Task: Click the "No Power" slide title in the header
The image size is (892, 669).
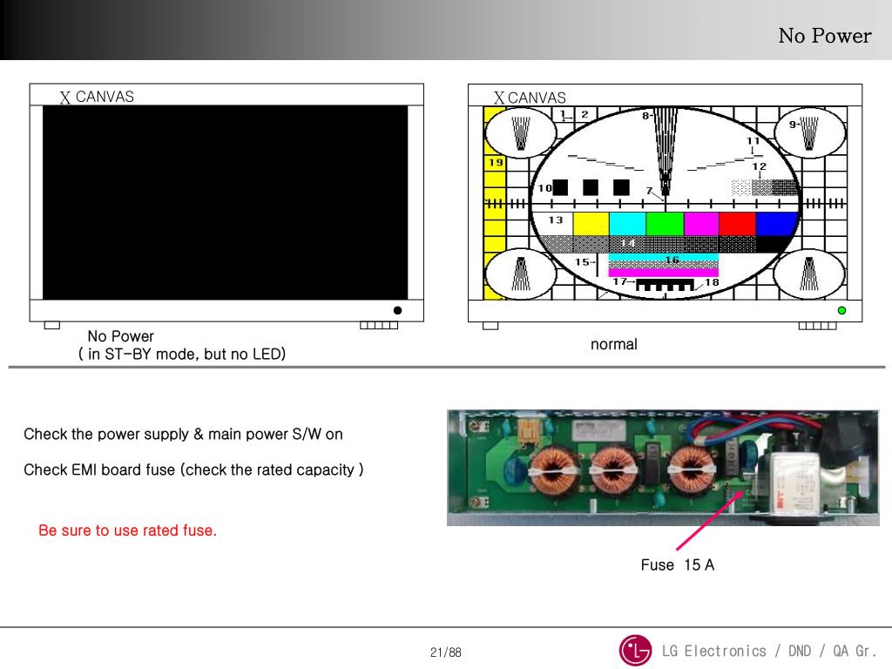Action: point(824,36)
